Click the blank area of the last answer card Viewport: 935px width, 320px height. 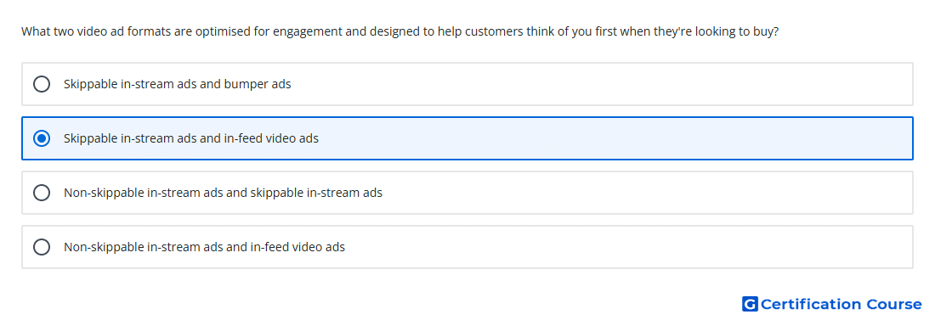[x=629, y=247]
